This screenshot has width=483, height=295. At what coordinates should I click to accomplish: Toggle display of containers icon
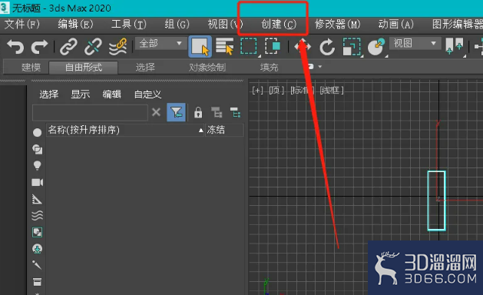pyautogui.click(x=38, y=281)
